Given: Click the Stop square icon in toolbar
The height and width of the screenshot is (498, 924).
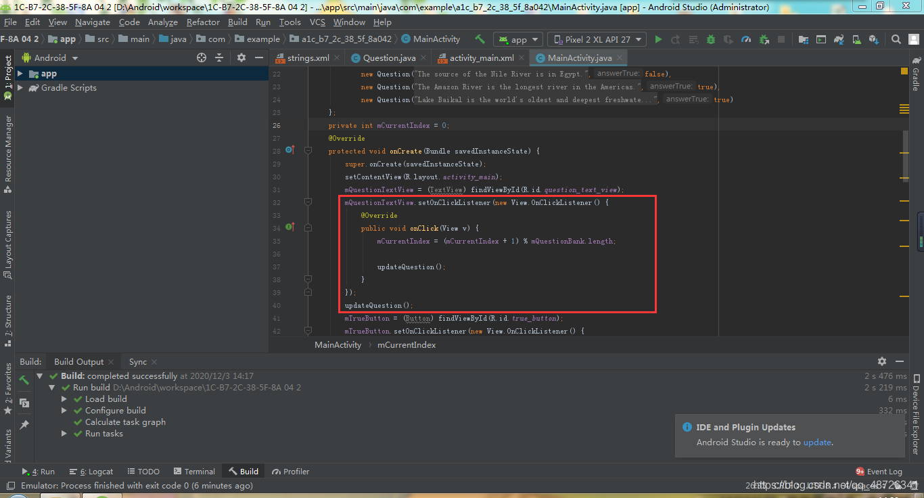Looking at the screenshot, I should (x=781, y=39).
